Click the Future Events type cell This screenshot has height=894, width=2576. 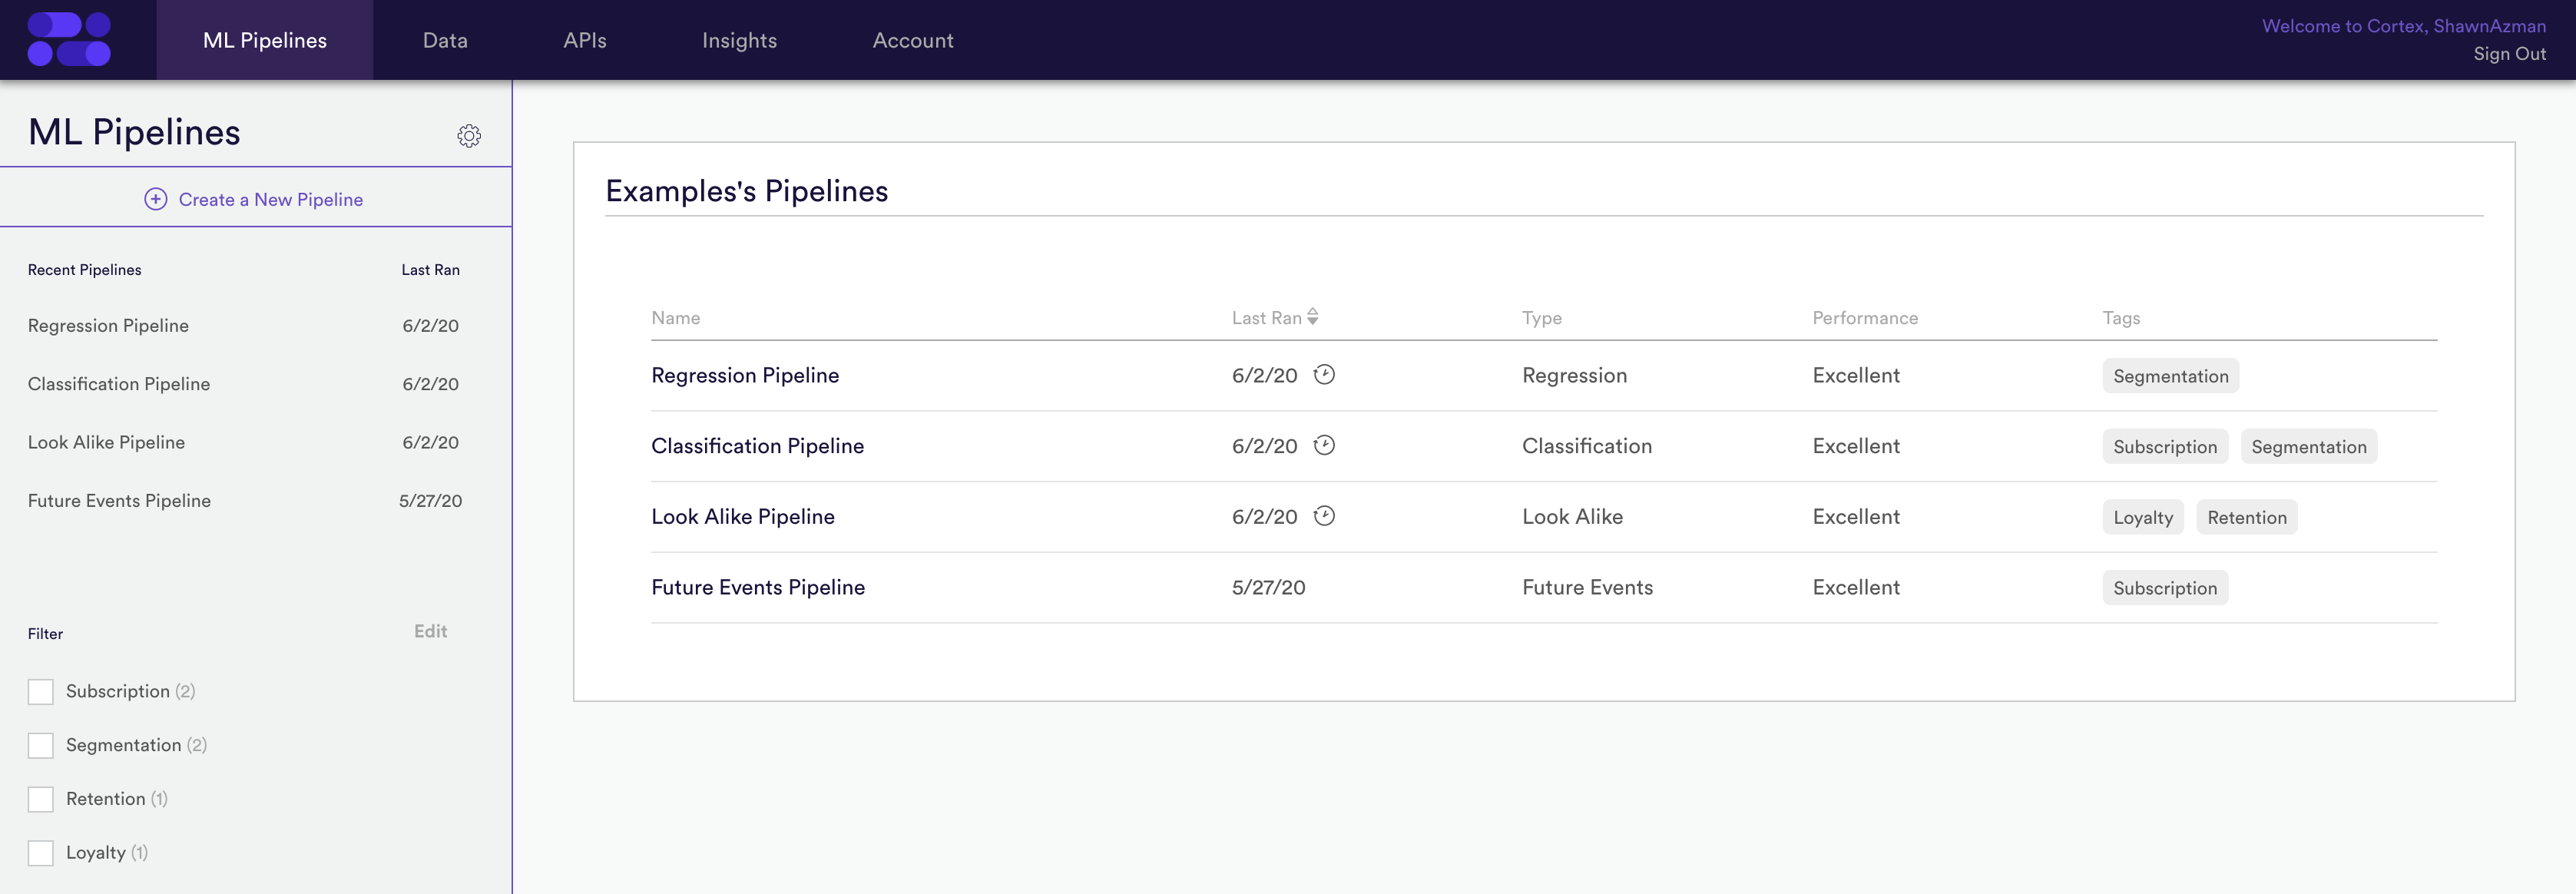(x=1588, y=587)
